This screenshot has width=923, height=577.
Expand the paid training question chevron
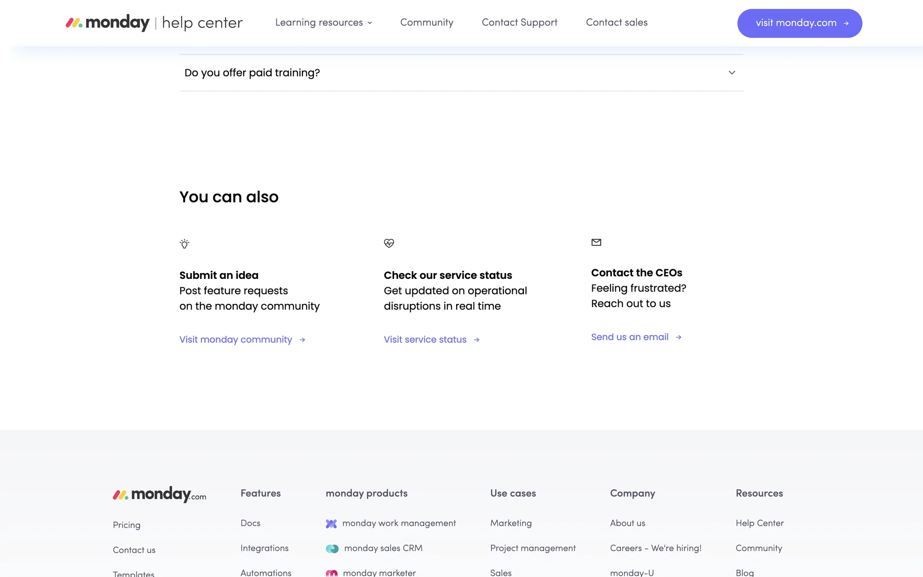(x=732, y=73)
